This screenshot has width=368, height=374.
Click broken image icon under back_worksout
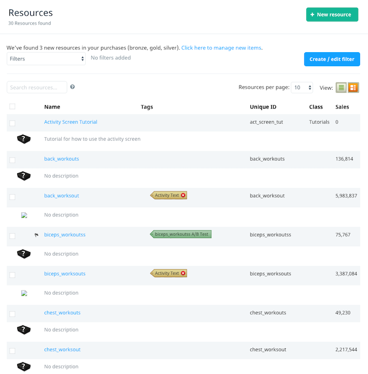[24, 215]
